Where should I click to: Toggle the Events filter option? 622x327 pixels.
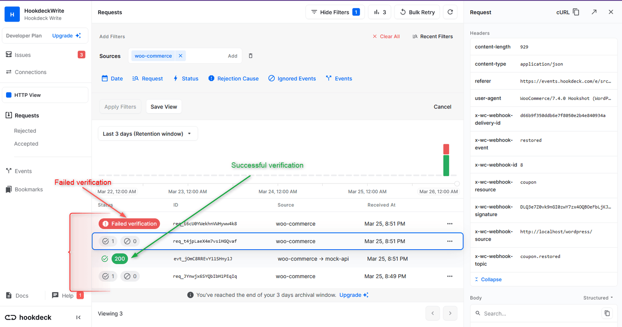339,78
